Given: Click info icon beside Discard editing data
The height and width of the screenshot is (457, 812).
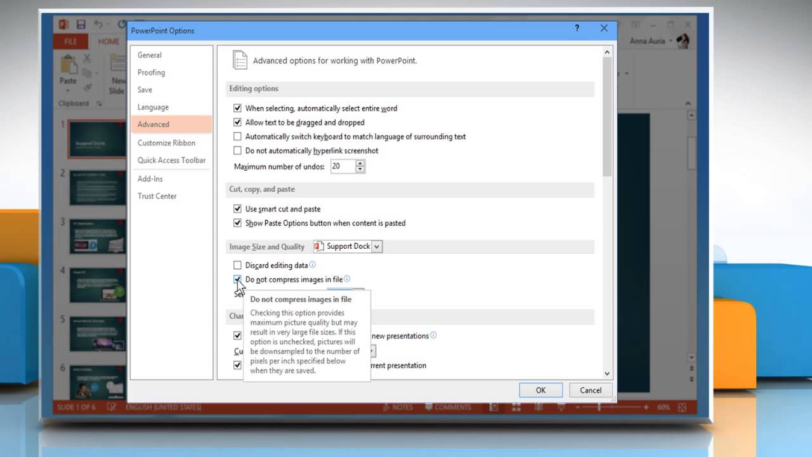Looking at the screenshot, I should pos(312,265).
